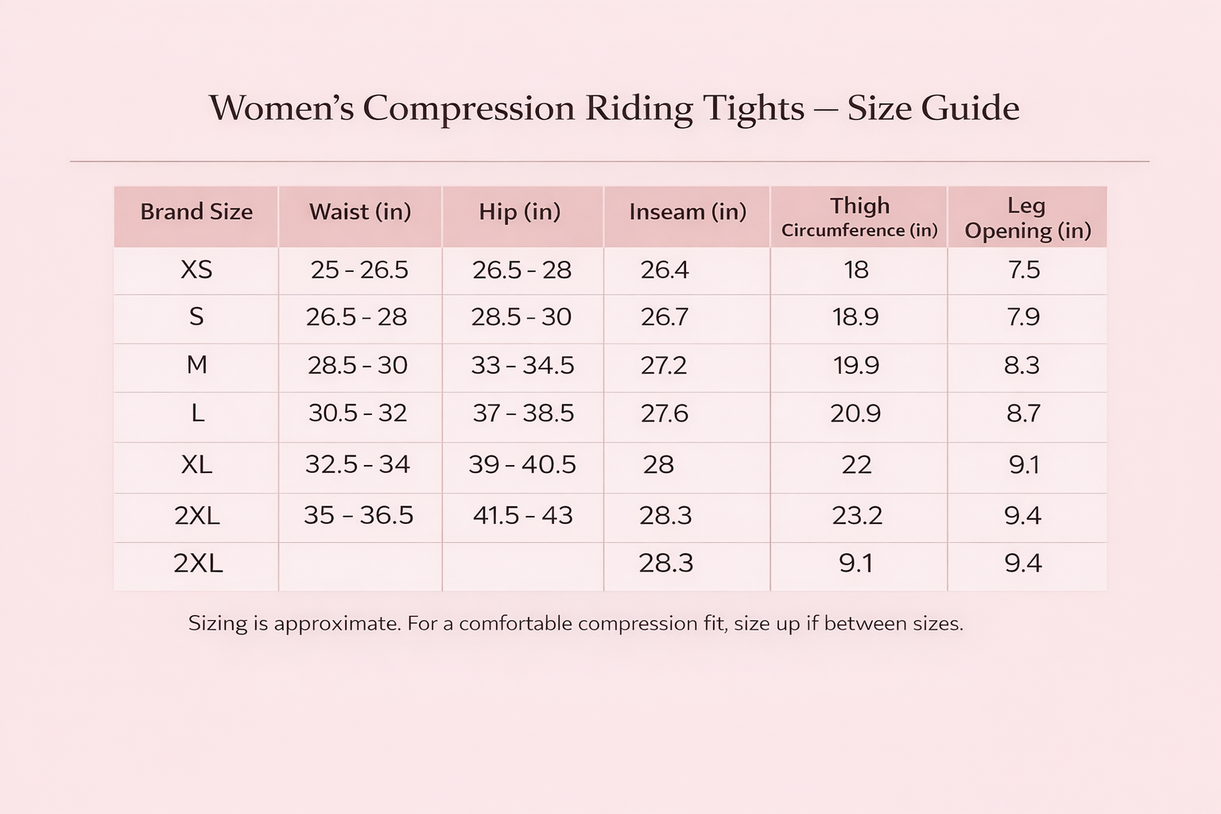Select waist value 35 - 36.5
The height and width of the screenshot is (814, 1221).
tap(359, 515)
